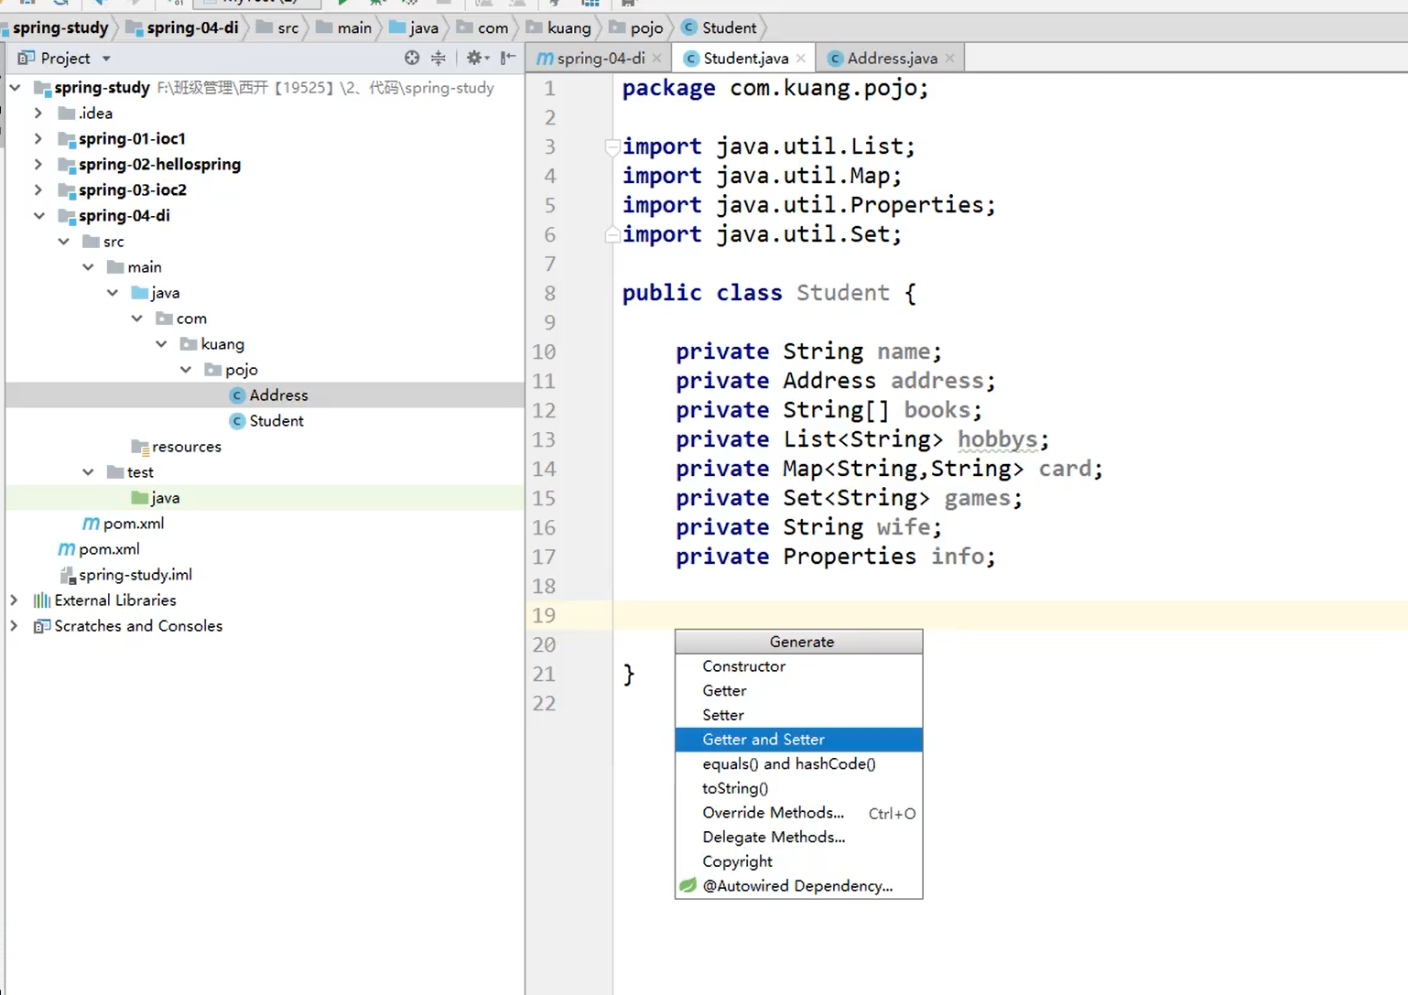The width and height of the screenshot is (1408, 995).
Task: Click the Student class breadcrumb
Action: pos(720,27)
